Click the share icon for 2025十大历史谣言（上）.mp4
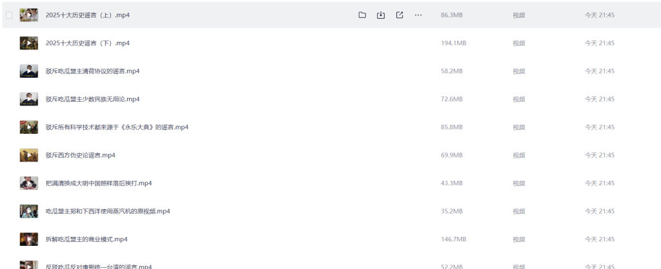 pyautogui.click(x=400, y=15)
